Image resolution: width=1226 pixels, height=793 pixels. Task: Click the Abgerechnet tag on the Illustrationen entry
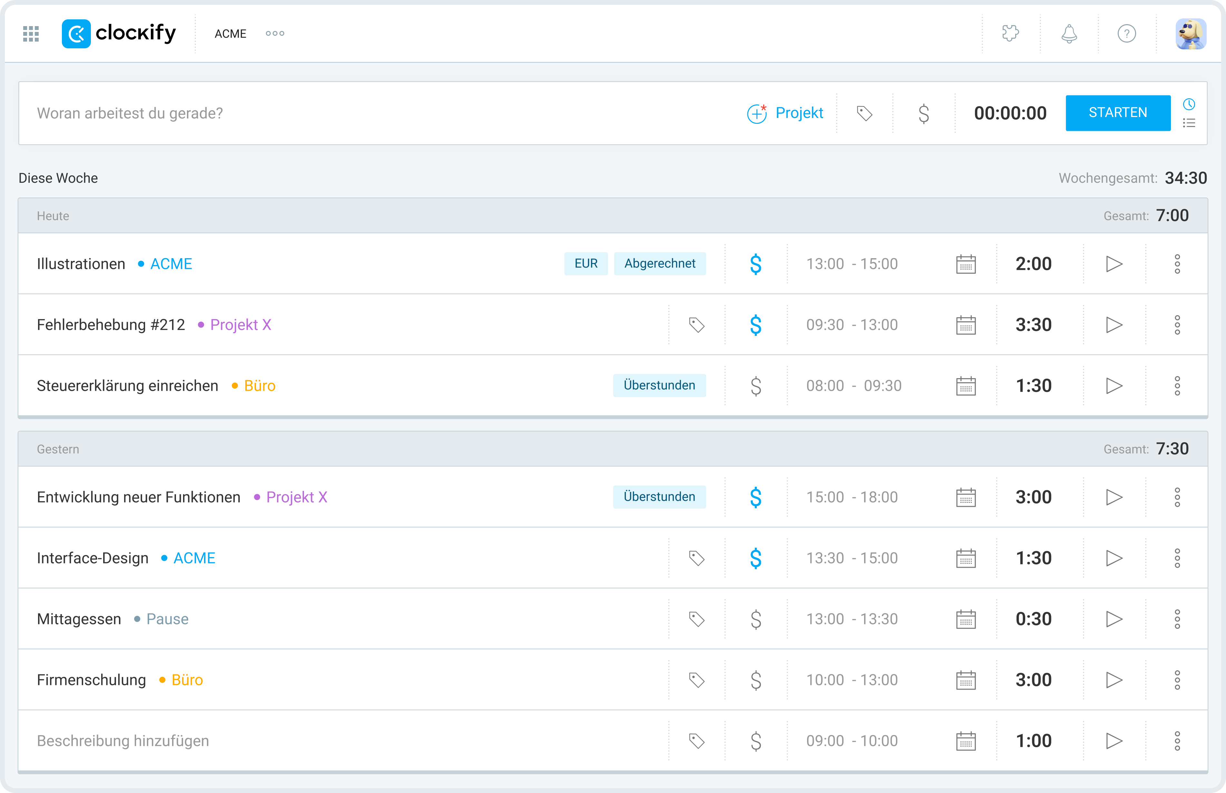(x=659, y=264)
